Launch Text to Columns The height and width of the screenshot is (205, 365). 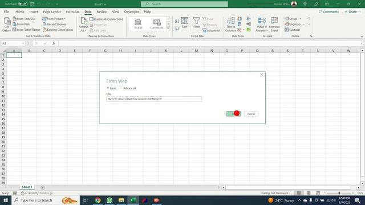pyautogui.click(x=230, y=24)
